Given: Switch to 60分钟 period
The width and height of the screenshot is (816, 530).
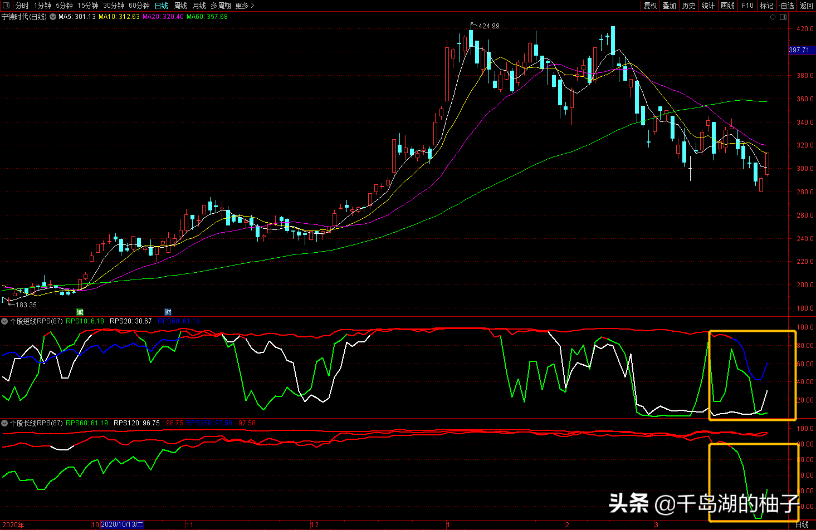Looking at the screenshot, I should pos(139,6).
